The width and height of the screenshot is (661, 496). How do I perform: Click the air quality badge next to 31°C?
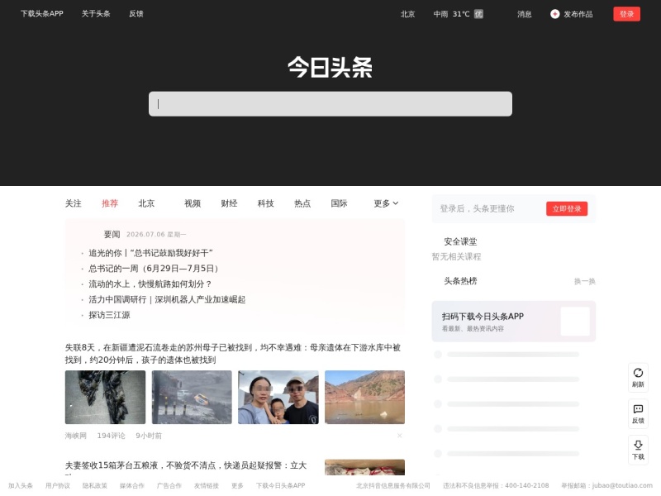pyautogui.click(x=478, y=14)
